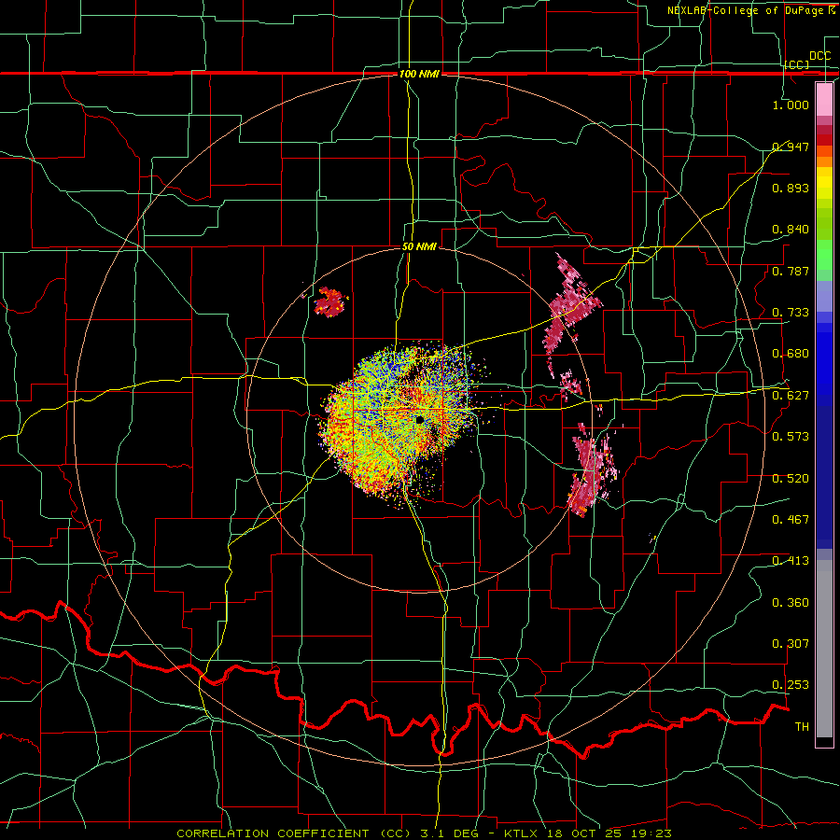Click the TH threshold label

[x=802, y=726]
